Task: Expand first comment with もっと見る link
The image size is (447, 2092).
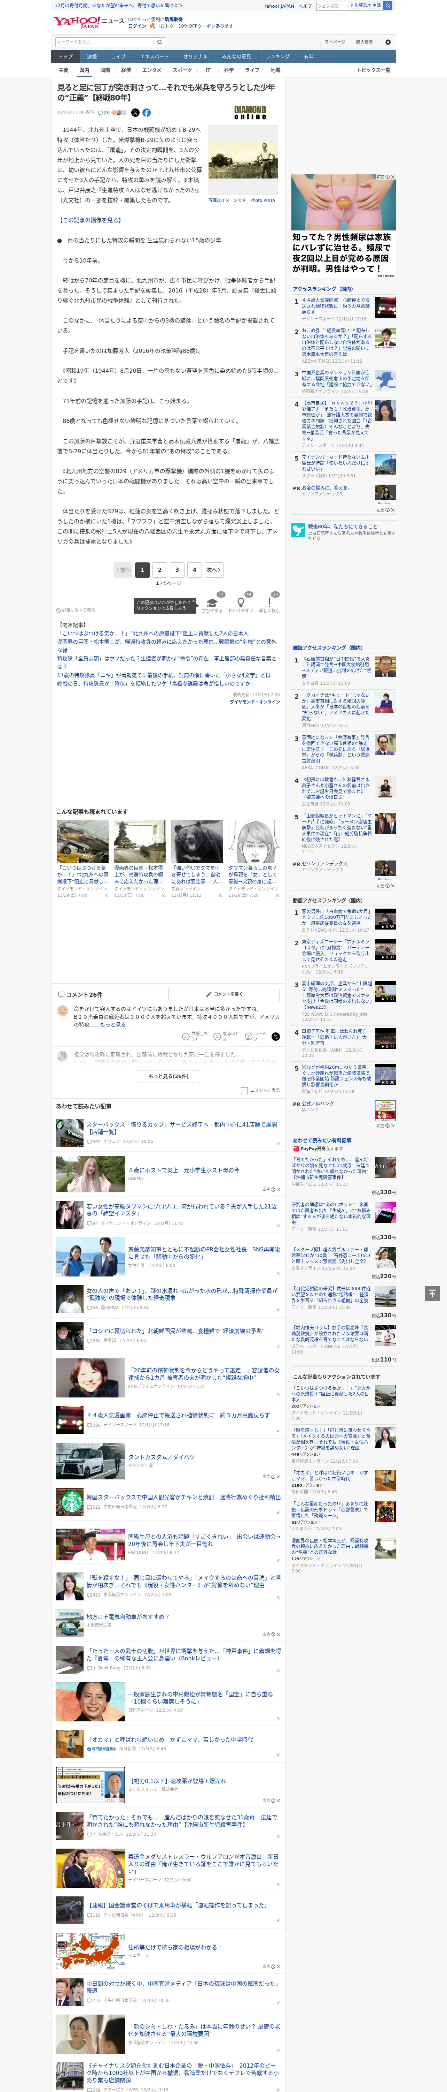Action: tap(113, 1025)
